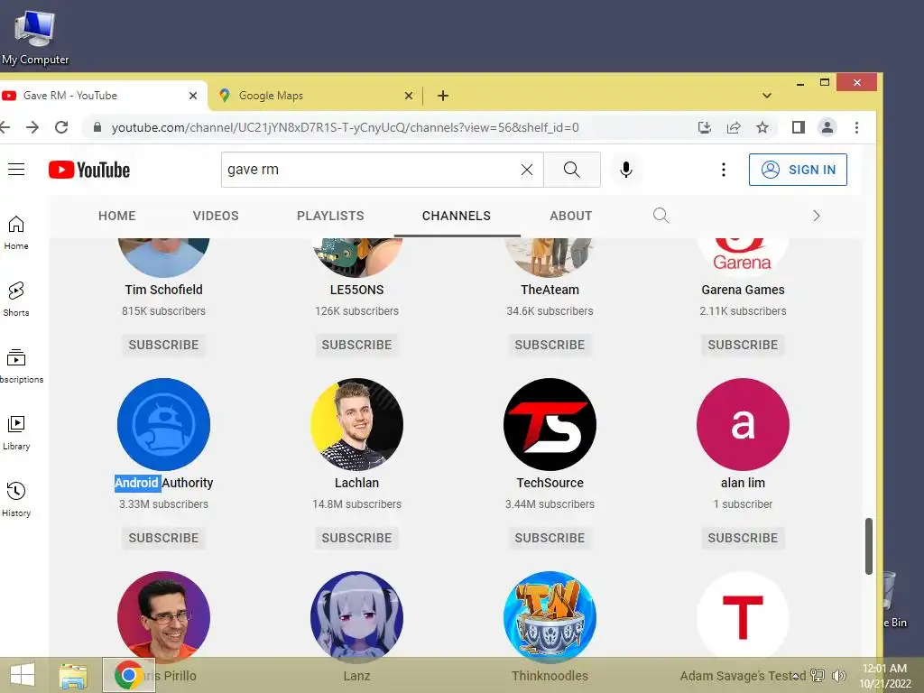Image resolution: width=924 pixels, height=693 pixels.
Task: Open Home in the left sidebar
Action: click(x=16, y=232)
